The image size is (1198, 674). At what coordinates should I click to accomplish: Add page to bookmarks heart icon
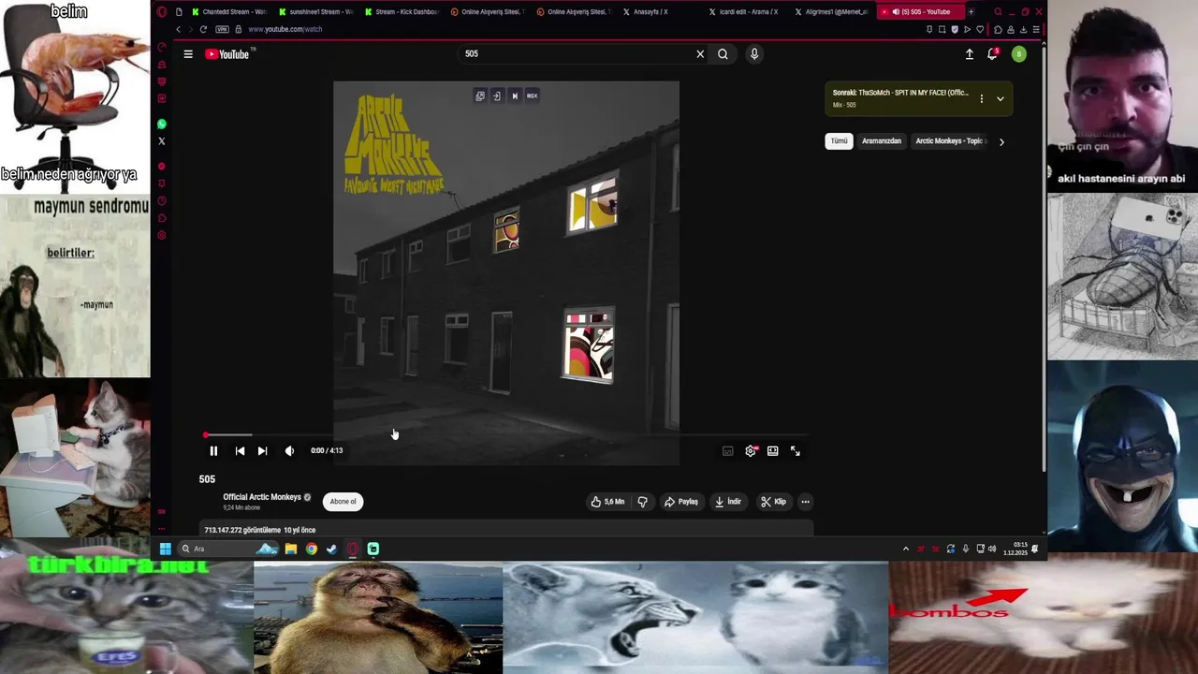pyautogui.click(x=981, y=30)
